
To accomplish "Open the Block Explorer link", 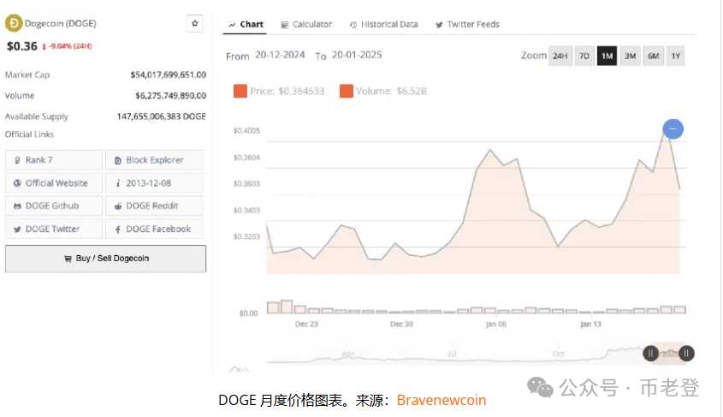I will [154, 160].
